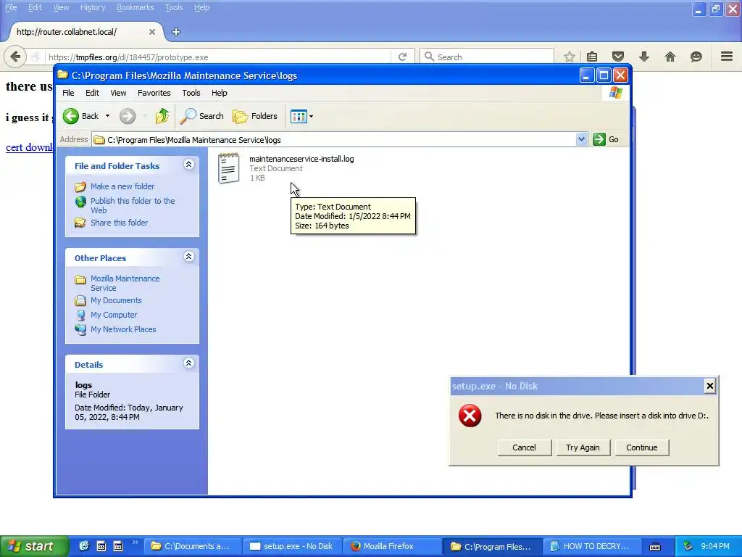Open Explorer Edit menu

click(92, 93)
